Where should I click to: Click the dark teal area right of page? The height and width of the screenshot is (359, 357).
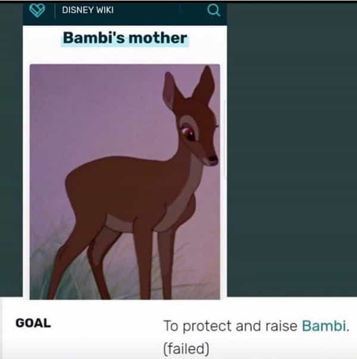[292, 149]
